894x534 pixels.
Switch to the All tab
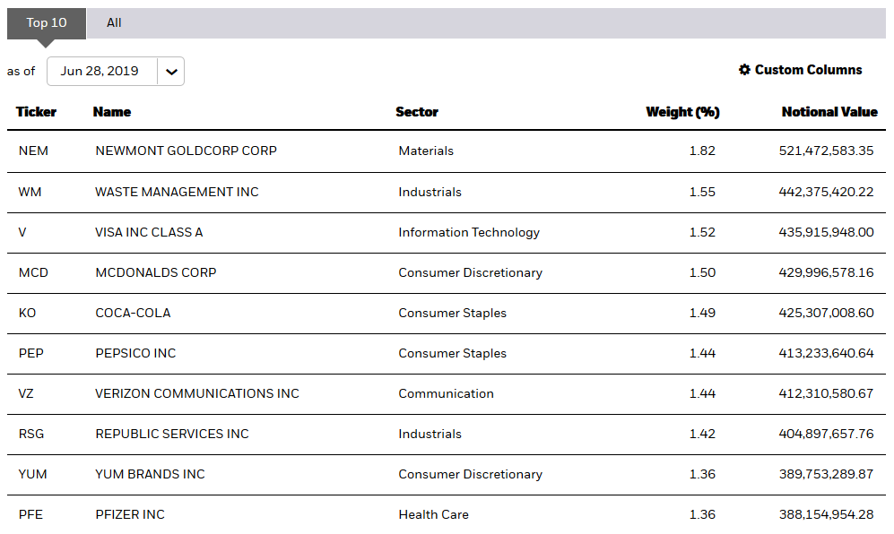(x=114, y=23)
